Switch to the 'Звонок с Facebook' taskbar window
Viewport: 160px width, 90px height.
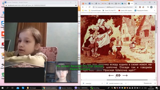click(65, 88)
